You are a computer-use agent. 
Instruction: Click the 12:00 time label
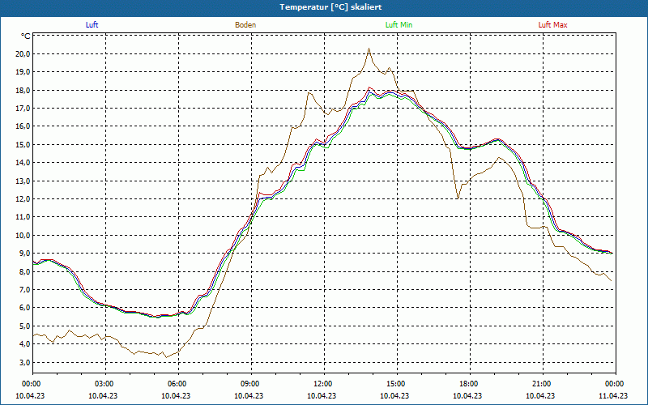click(x=322, y=384)
